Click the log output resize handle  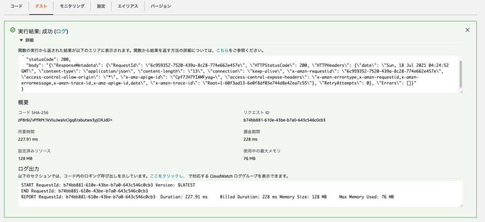tap(461, 205)
